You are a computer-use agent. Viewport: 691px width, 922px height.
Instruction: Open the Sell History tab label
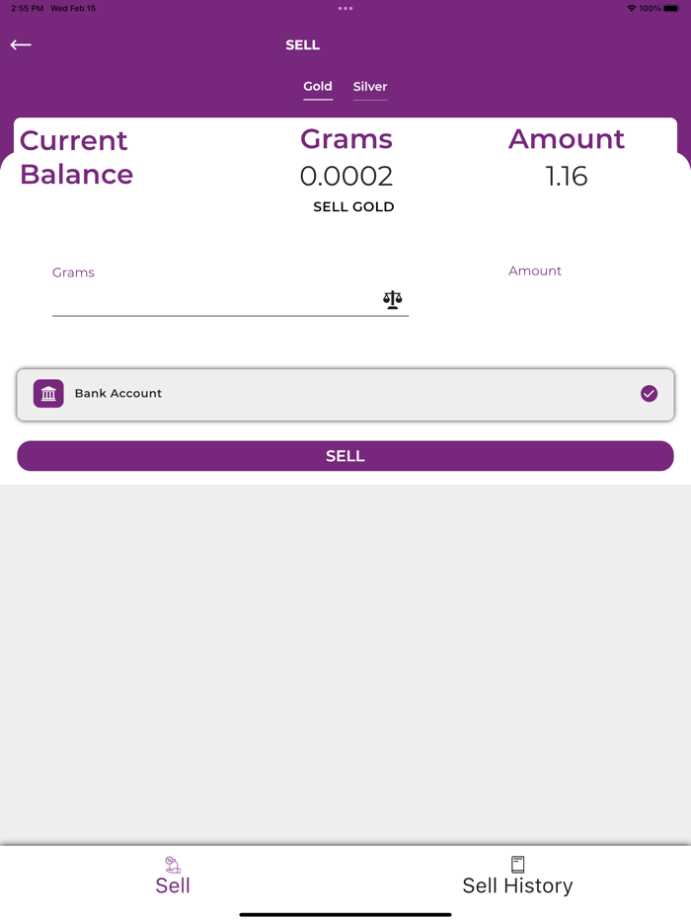[517, 885]
